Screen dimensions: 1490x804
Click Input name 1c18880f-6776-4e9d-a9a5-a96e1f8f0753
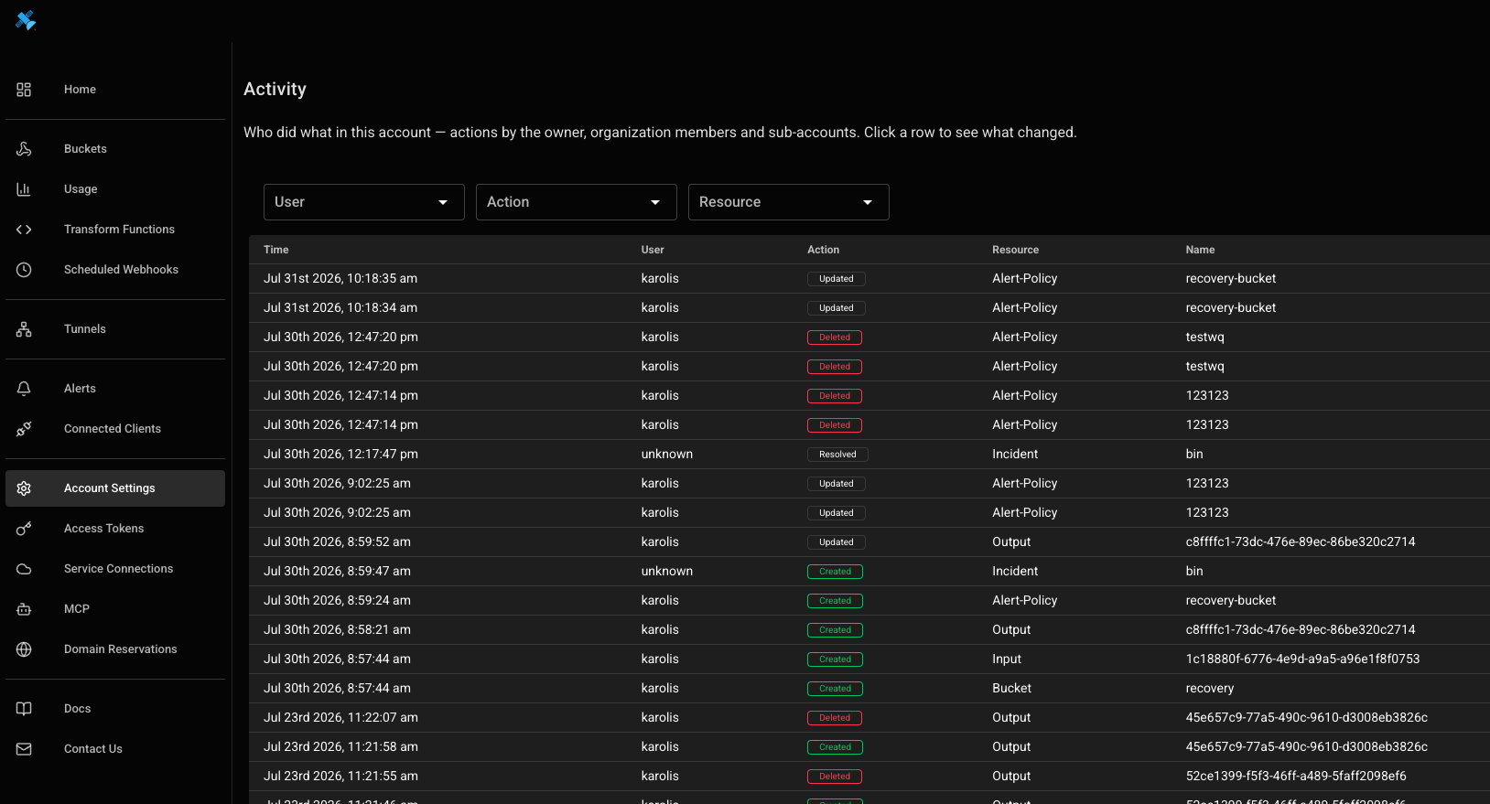coord(1302,659)
